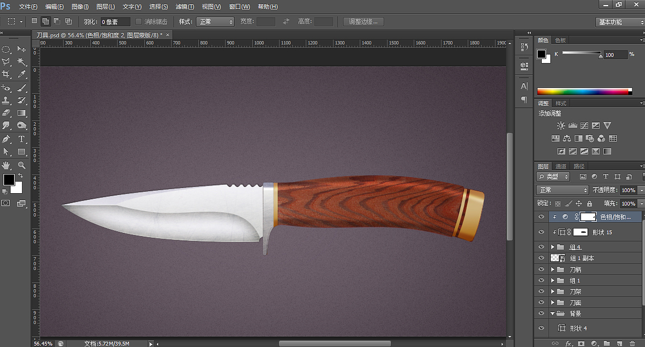This screenshot has width=645, height=347.
Task: Select the Move tool
Action: 22,49
